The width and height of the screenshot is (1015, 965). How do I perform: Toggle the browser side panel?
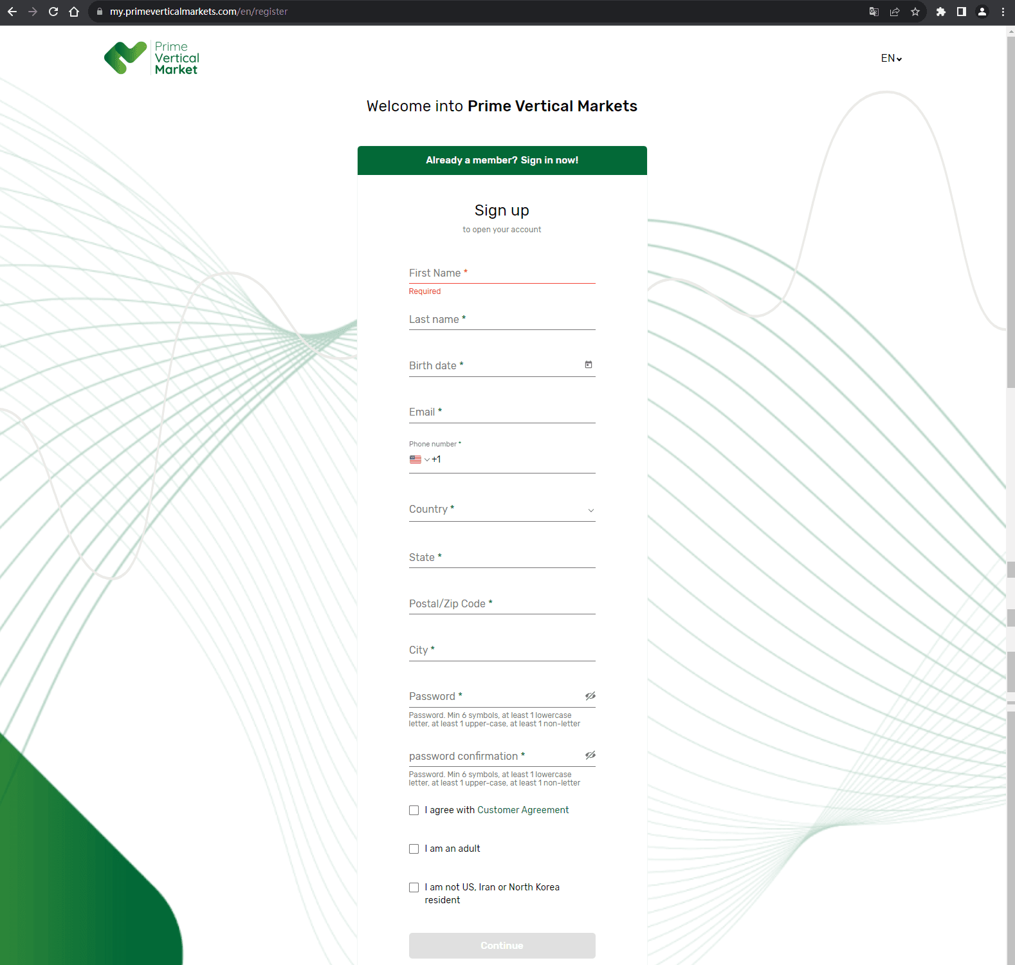(x=962, y=12)
